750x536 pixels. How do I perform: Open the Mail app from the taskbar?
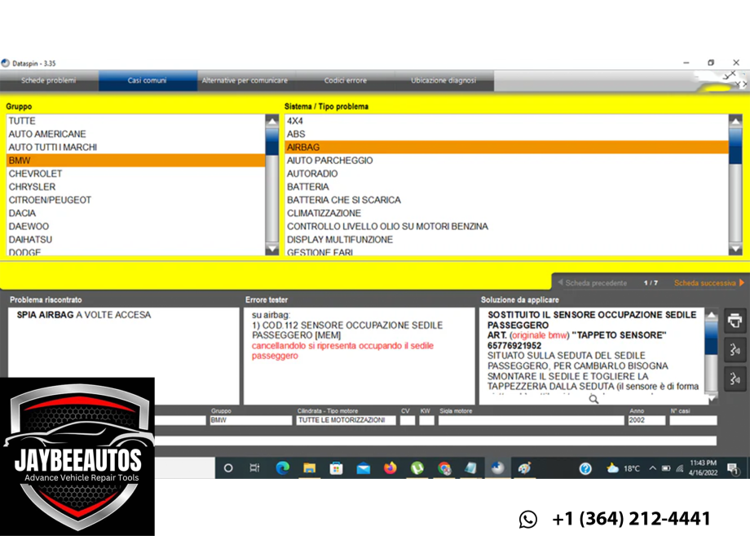(363, 468)
